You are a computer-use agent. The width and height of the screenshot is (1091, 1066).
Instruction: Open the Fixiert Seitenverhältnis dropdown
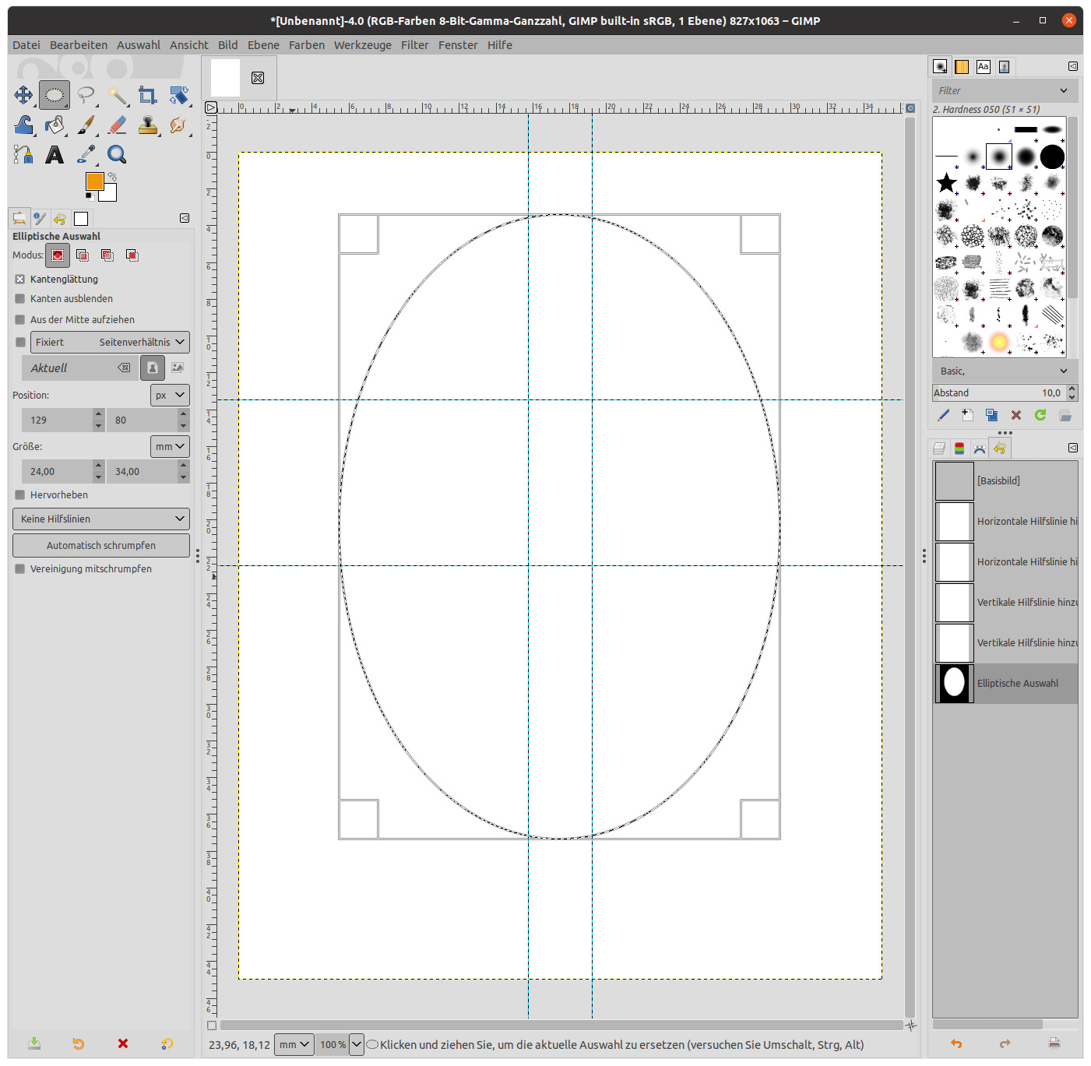coord(110,342)
